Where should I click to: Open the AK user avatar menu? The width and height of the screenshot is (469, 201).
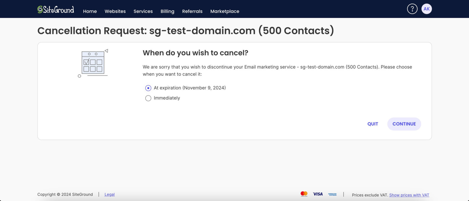(x=427, y=9)
